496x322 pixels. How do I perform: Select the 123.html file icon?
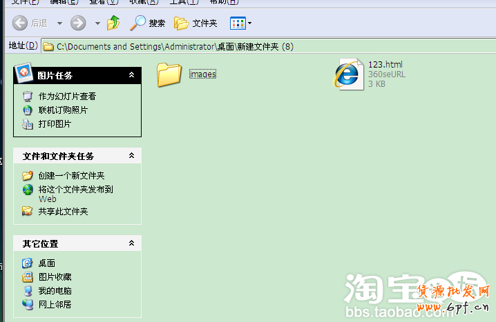pyautogui.click(x=347, y=74)
